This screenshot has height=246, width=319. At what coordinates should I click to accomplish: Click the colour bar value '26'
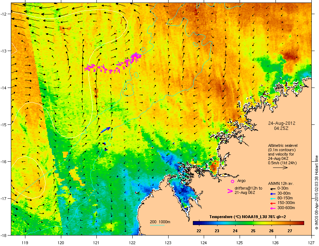point(271,231)
